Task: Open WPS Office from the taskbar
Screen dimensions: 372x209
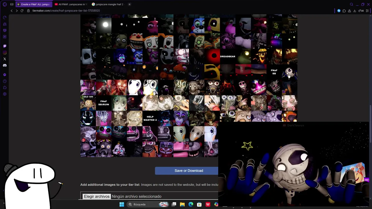Action: tap(208, 204)
